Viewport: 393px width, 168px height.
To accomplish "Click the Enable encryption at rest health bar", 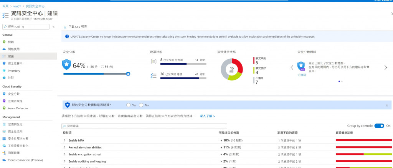I will point(364,154).
